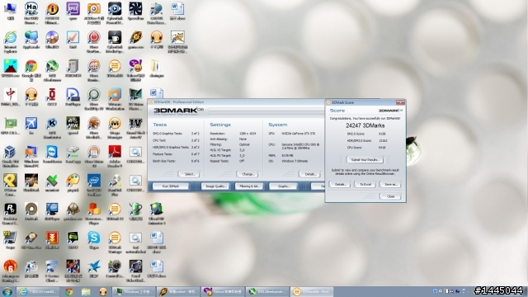Click the Score heading in the dialog
Viewport: 528px width, 297px height.
337,111
